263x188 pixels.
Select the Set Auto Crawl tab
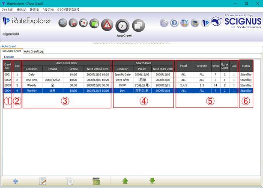click(x=12, y=51)
